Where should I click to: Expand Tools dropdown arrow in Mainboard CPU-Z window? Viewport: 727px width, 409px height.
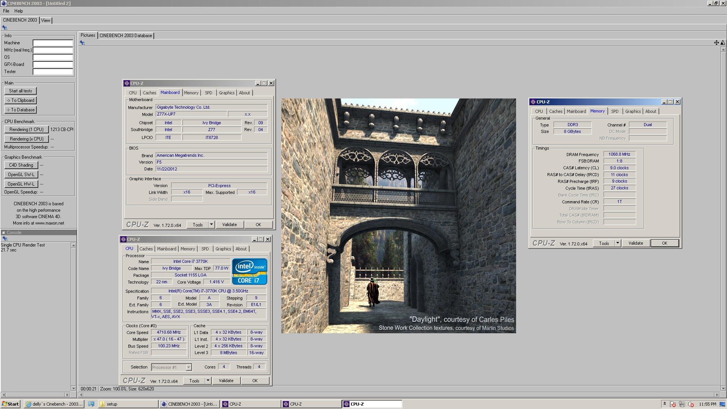point(211,225)
